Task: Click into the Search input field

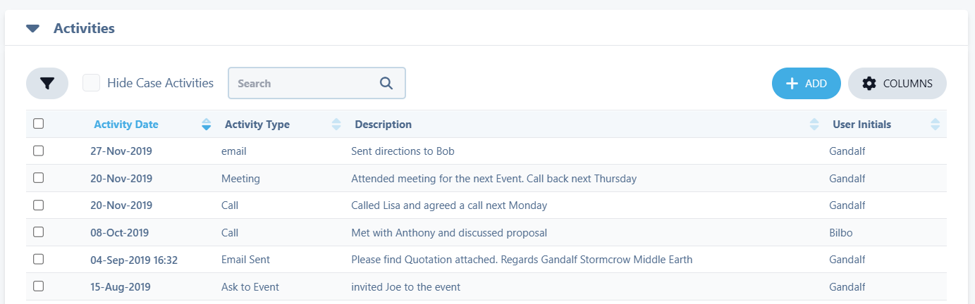Action: click(x=303, y=83)
